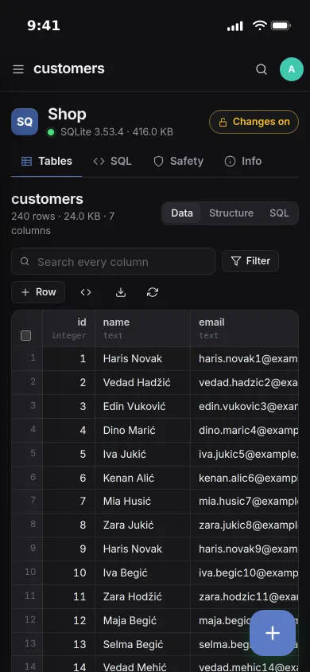This screenshot has width=310, height=672.
Task: Select the 'Edin Vuković' name cell
Action: click(142, 406)
